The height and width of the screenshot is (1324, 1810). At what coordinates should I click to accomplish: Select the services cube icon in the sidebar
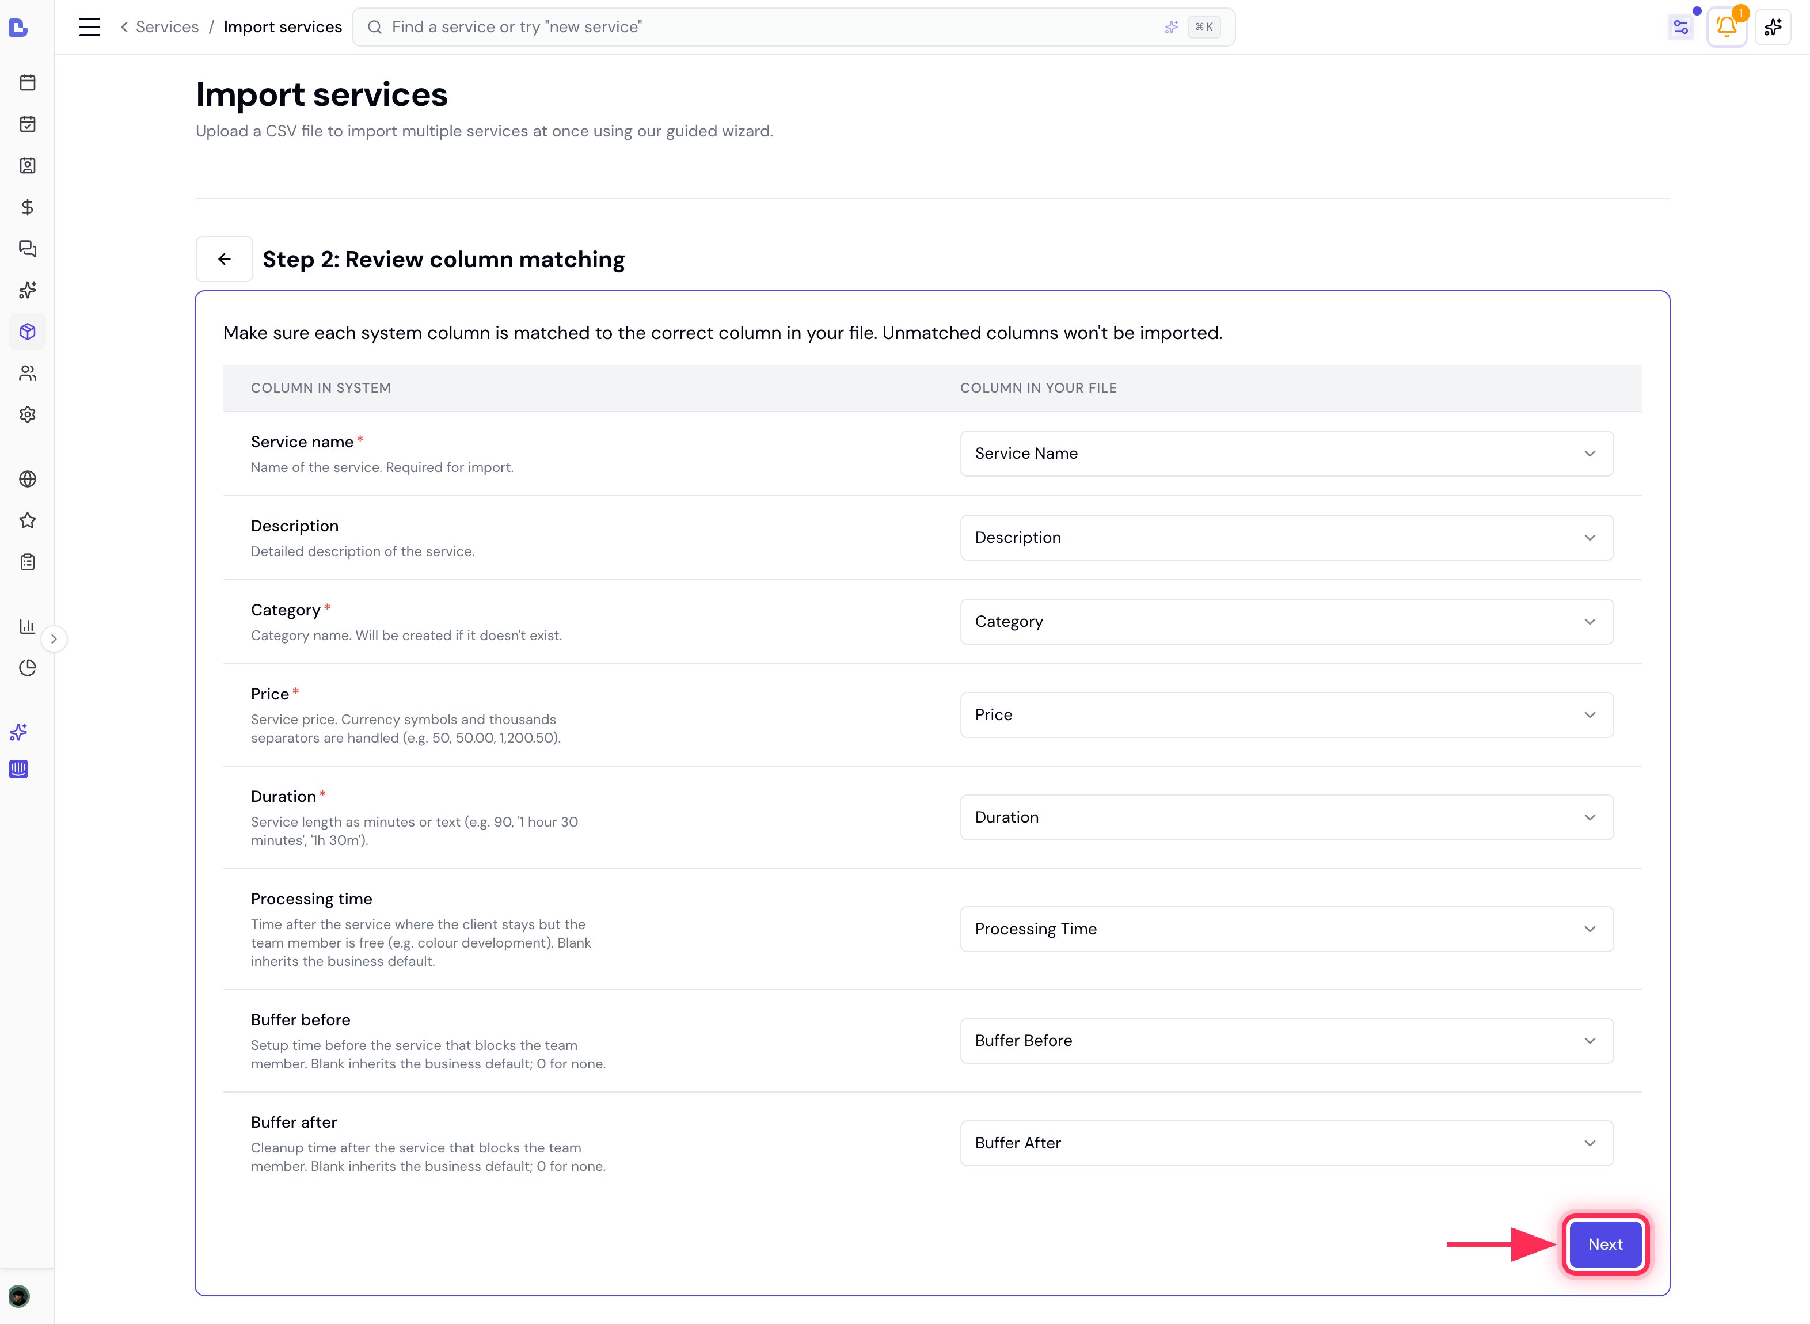tap(27, 332)
